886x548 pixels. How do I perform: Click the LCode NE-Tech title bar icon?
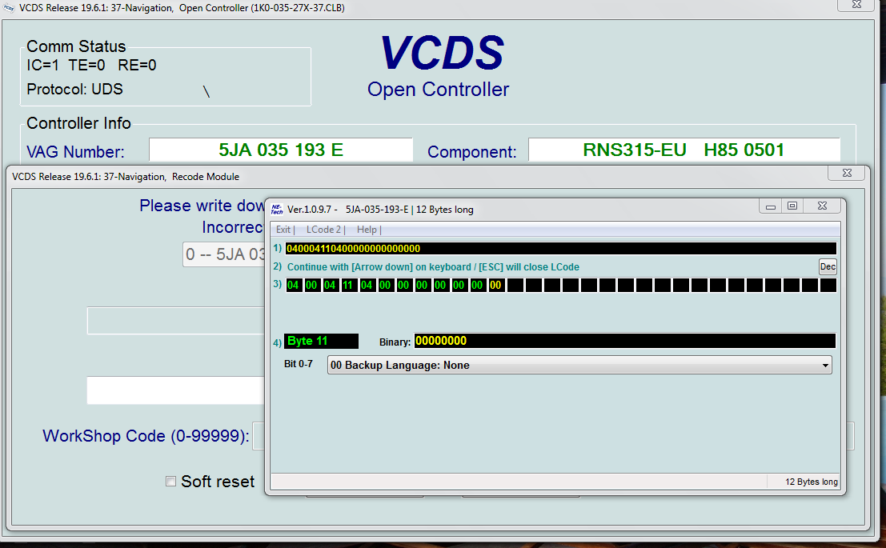(277, 209)
